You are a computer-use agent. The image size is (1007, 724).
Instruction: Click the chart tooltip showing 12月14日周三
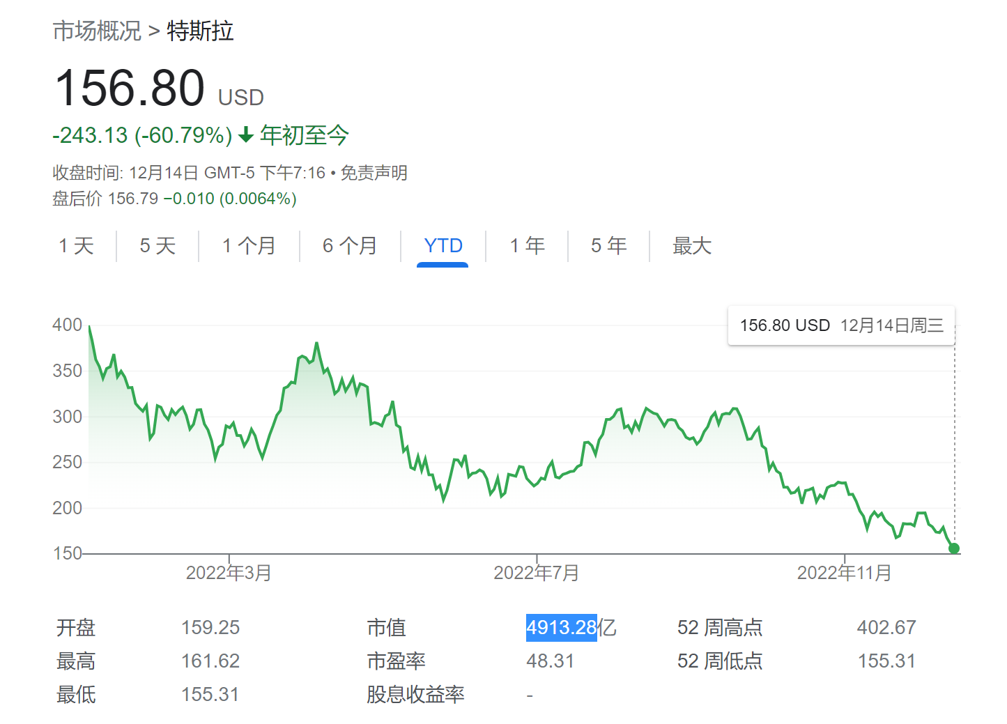tap(841, 325)
